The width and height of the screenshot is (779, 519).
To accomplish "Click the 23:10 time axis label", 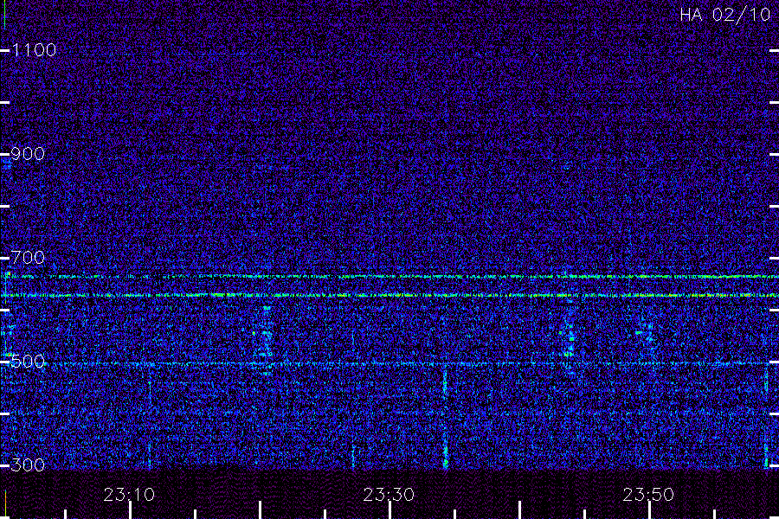I will click(x=129, y=495).
